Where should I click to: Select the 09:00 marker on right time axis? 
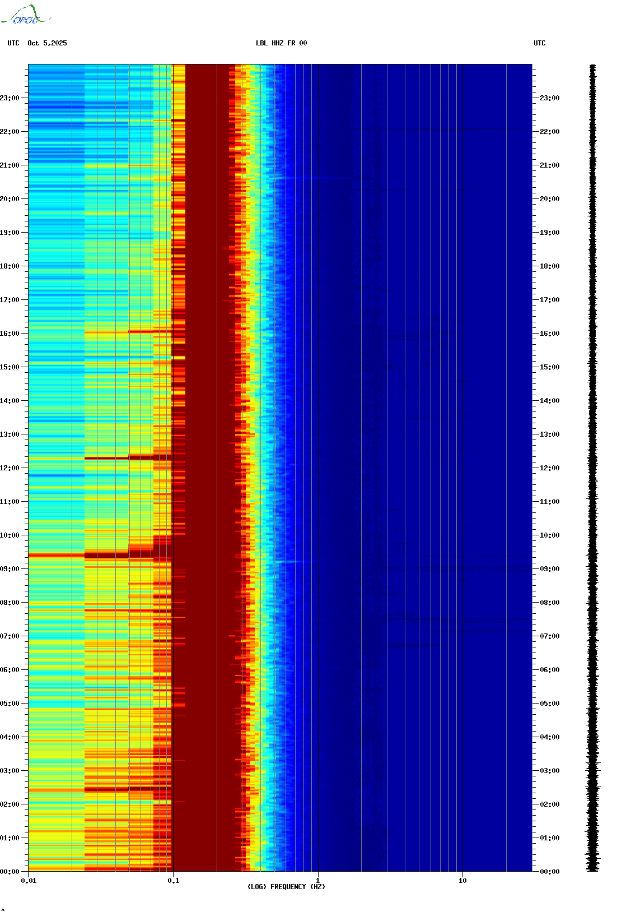(x=549, y=569)
